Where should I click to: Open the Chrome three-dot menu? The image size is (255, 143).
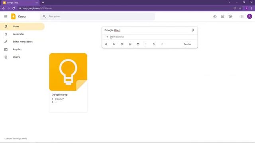pos(251,8)
